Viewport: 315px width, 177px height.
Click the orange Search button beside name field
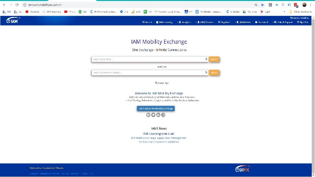(214, 73)
